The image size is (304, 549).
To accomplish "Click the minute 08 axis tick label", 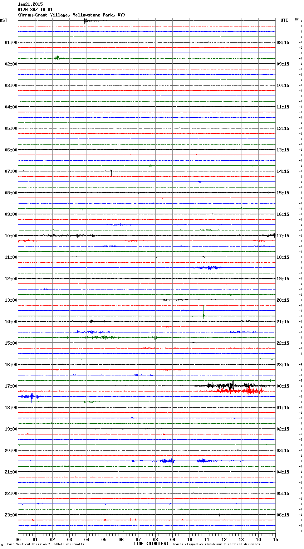I will click(155, 539).
